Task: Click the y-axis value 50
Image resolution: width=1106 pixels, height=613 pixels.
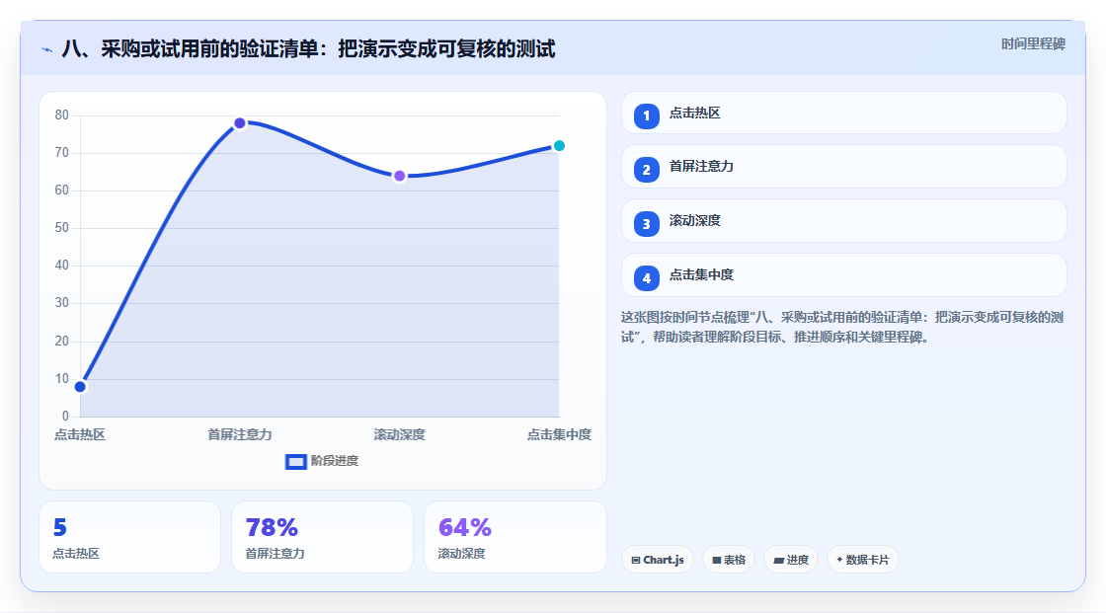Action: pyautogui.click(x=62, y=228)
